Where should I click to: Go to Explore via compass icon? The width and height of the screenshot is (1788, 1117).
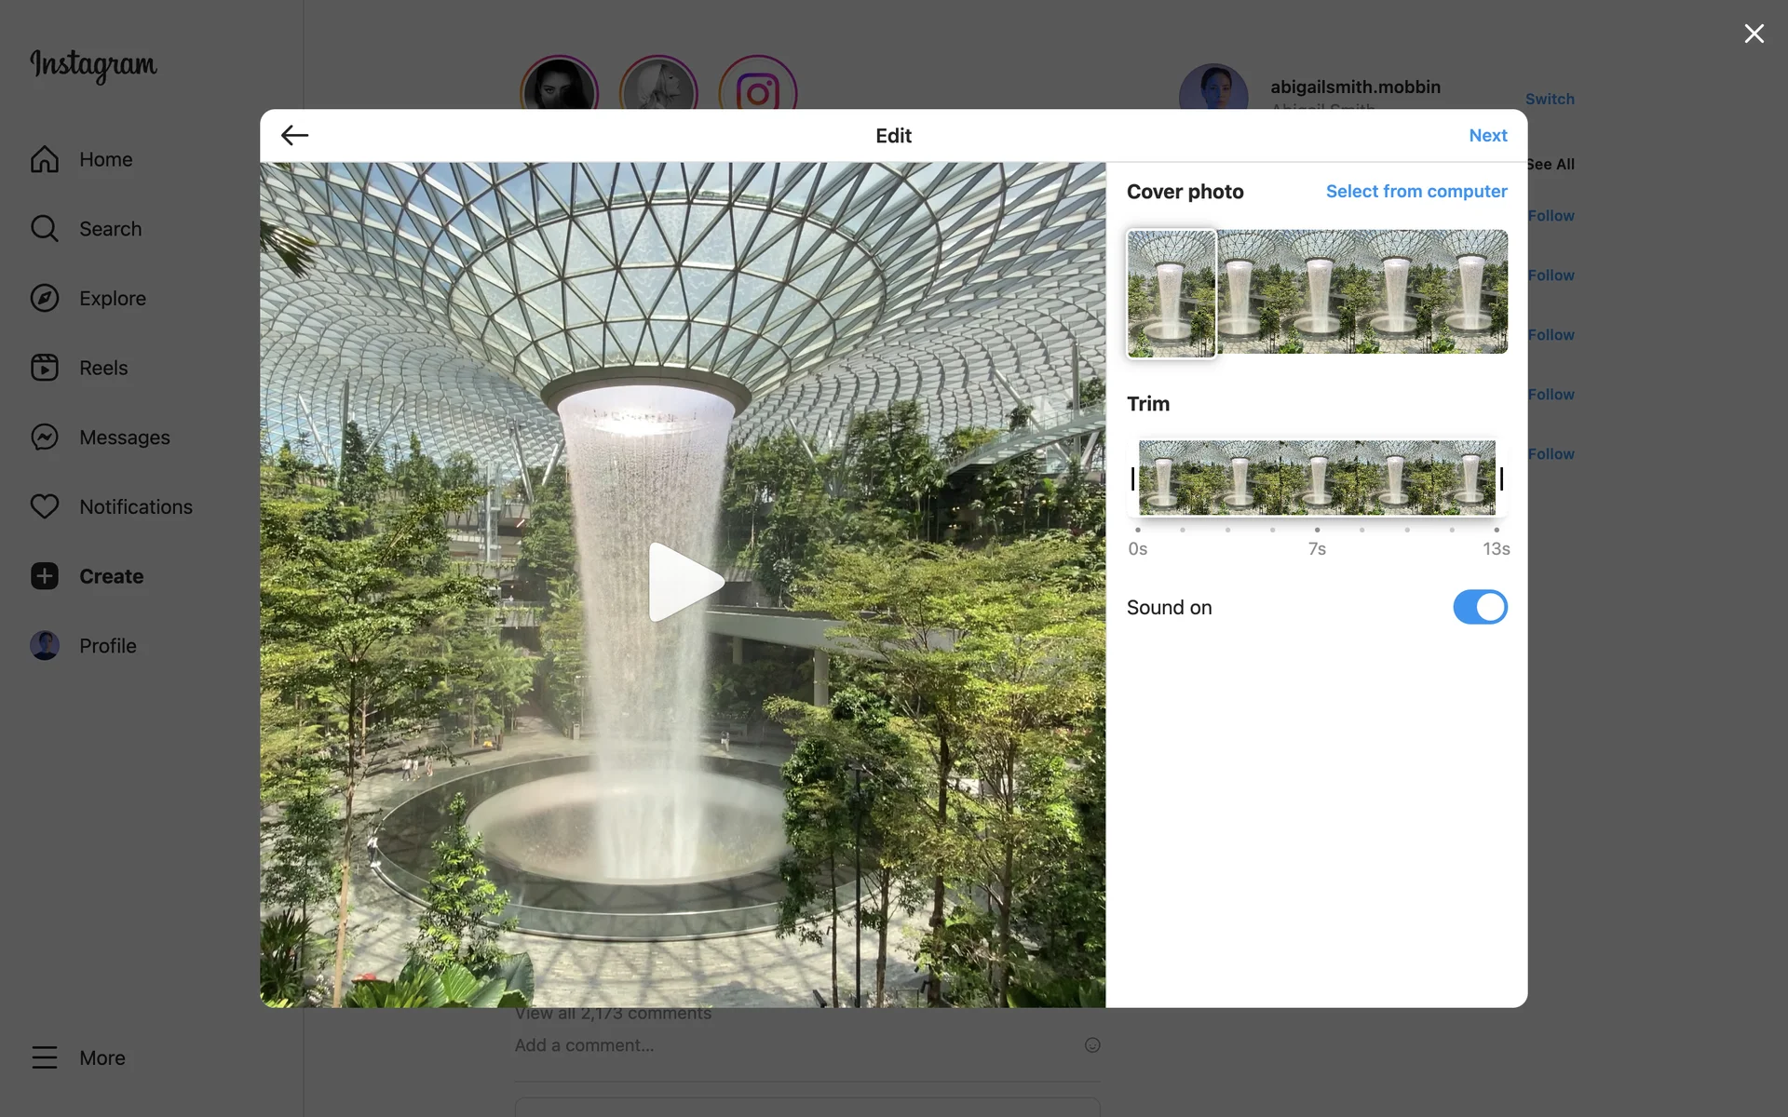[x=45, y=298]
